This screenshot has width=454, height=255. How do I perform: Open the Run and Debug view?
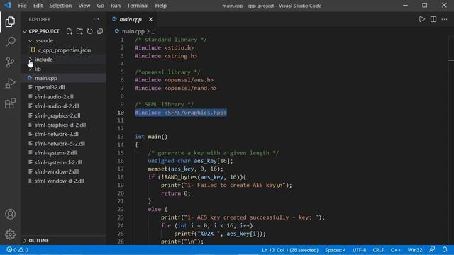(x=10, y=83)
